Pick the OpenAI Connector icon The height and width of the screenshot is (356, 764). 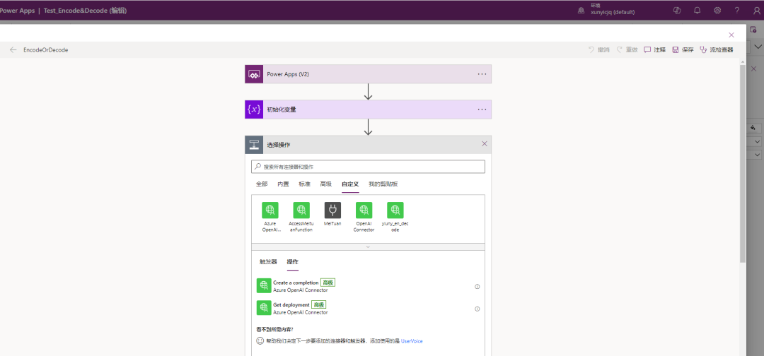(x=364, y=210)
